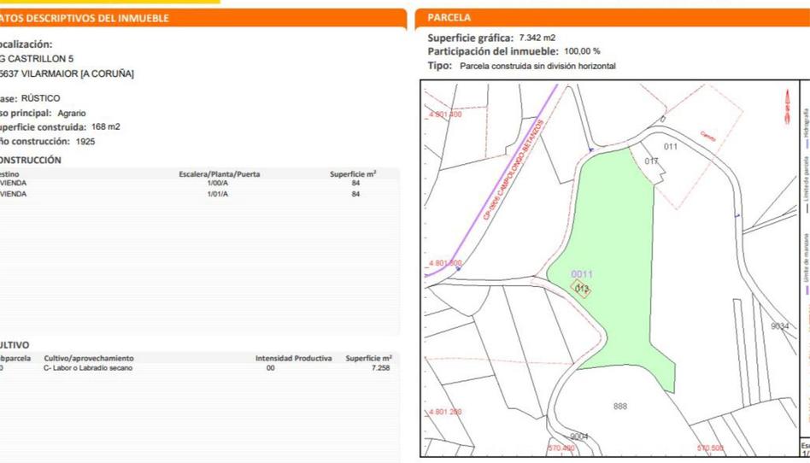Viewport: 810px width, 463px height.
Task: Click the Superficie gráfica value 7.342 m2
Action: (537, 38)
